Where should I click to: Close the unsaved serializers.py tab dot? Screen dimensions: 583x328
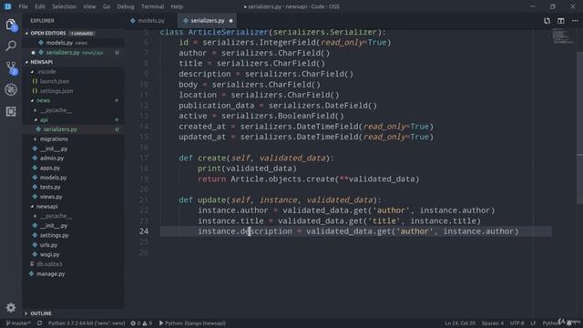tap(230, 21)
